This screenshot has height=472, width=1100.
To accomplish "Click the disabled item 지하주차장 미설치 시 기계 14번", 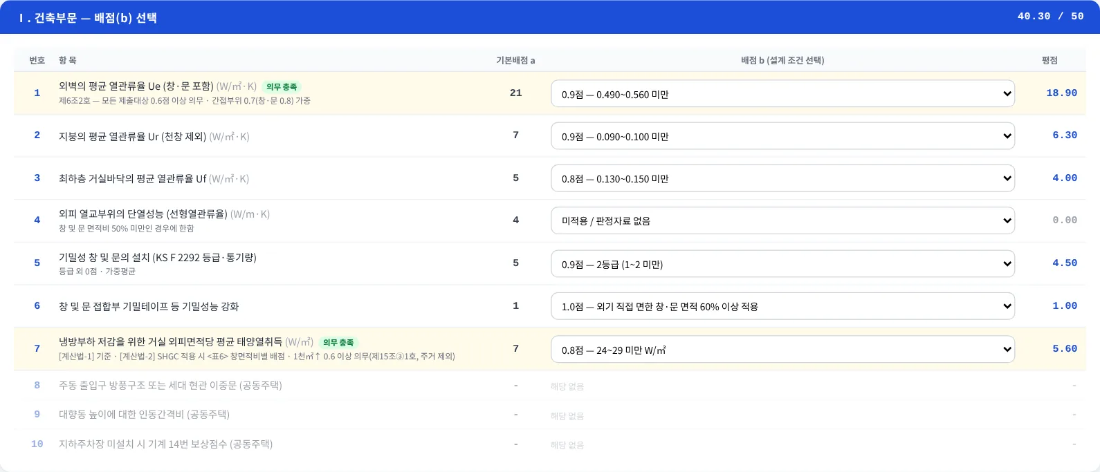I will [x=165, y=444].
